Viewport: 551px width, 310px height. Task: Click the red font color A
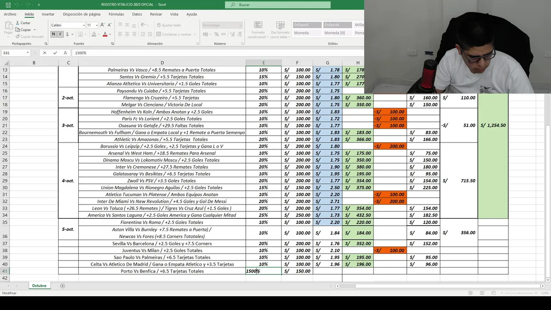(105, 34)
